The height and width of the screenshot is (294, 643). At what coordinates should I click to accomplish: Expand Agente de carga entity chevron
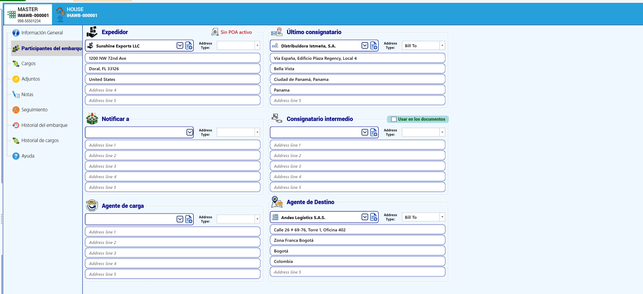[180, 219]
